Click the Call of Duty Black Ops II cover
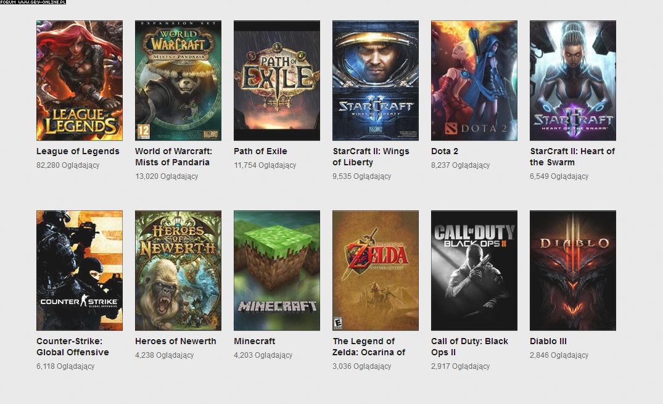 474,271
